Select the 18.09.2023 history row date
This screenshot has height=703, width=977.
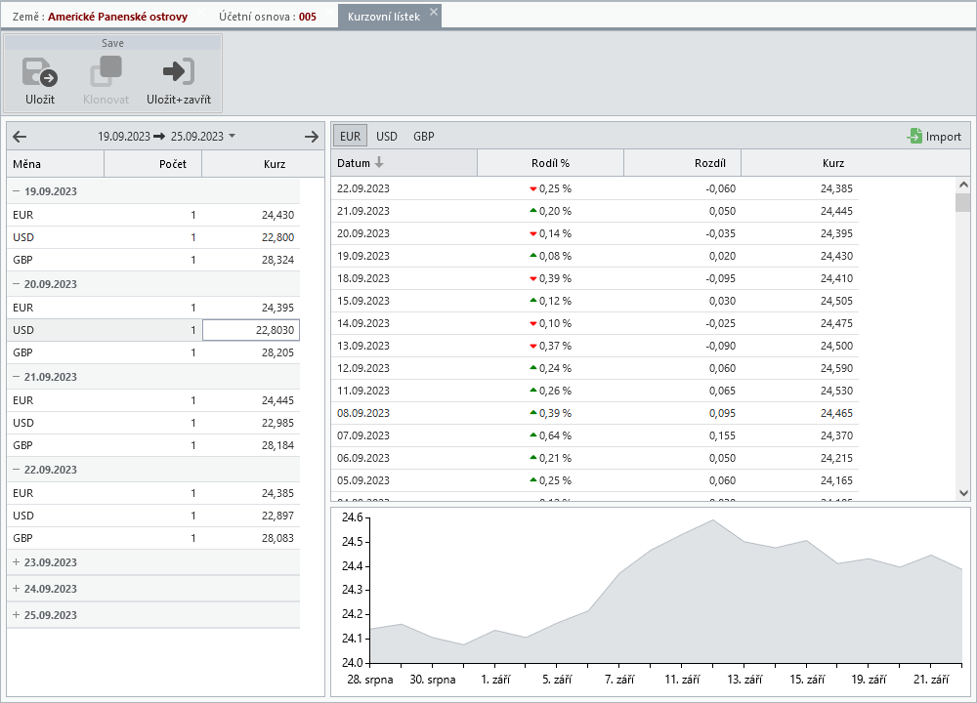[x=363, y=278]
